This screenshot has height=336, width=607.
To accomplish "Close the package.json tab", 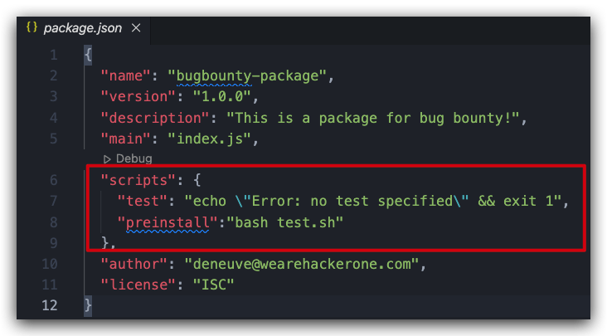I will coord(136,28).
